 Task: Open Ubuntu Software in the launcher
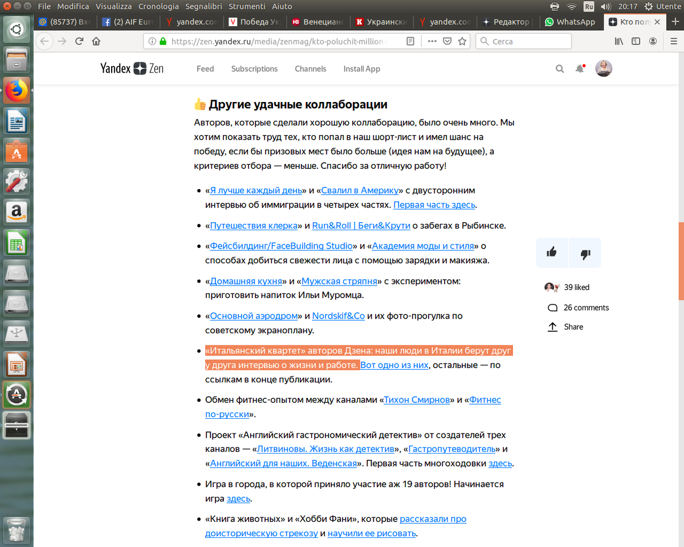click(x=17, y=152)
